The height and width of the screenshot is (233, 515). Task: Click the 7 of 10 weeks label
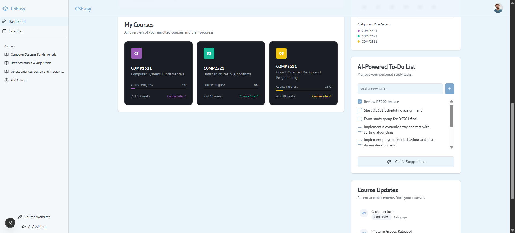(141, 96)
